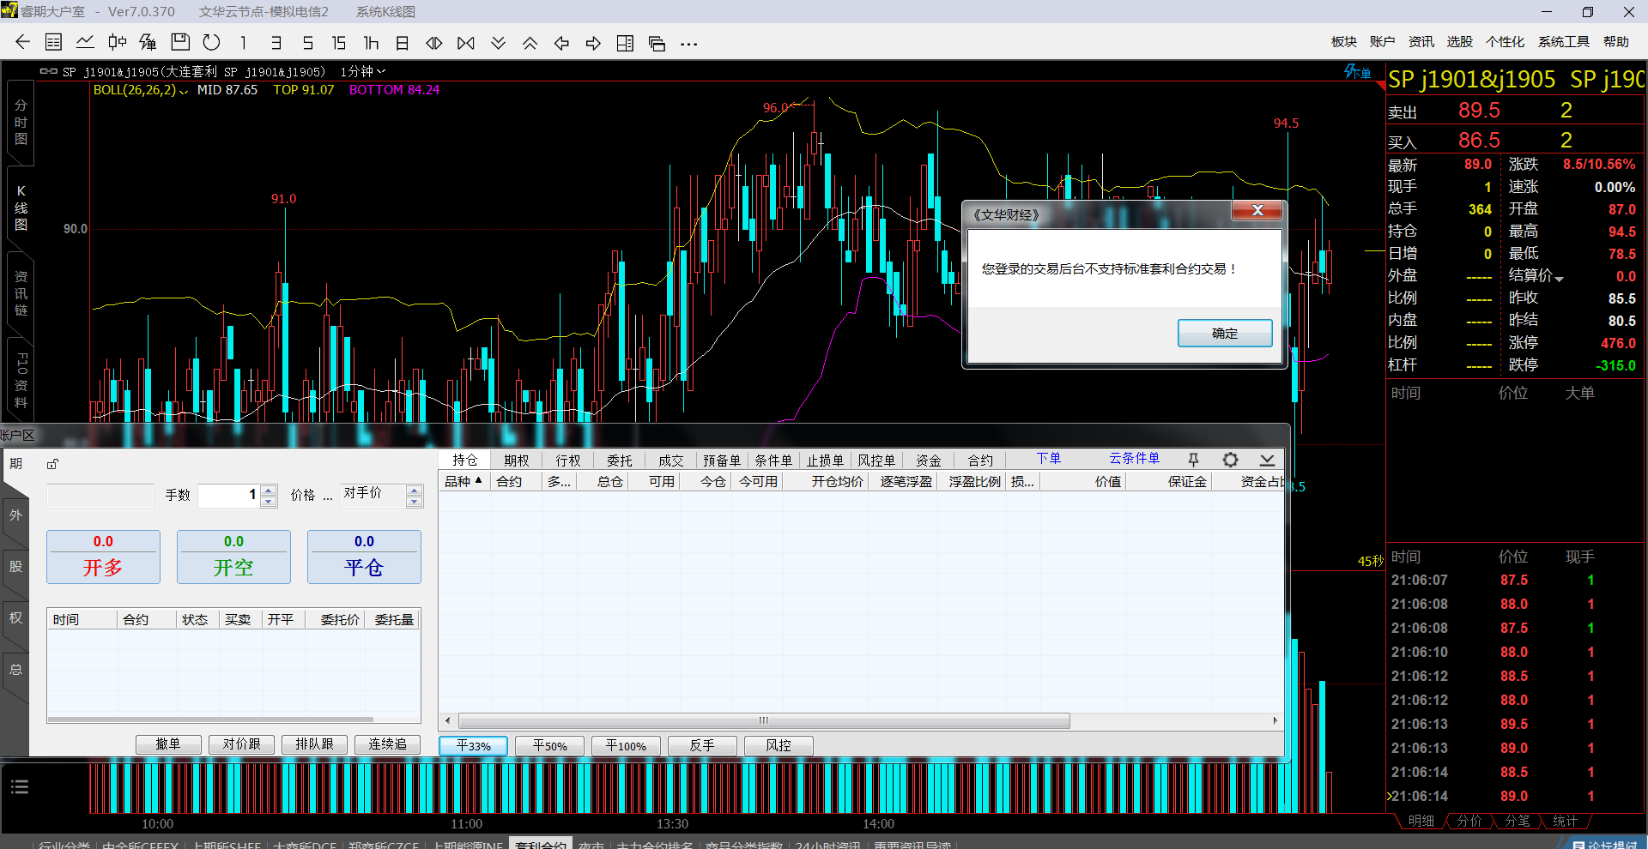
Task: Open the settings gear in trading panel
Action: [1230, 460]
